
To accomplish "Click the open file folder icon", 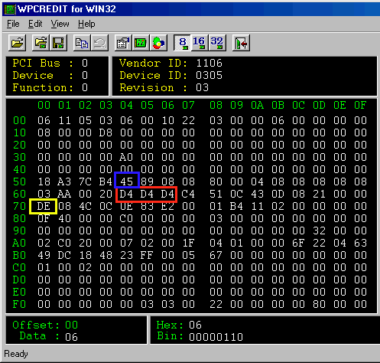I will tap(17, 43).
